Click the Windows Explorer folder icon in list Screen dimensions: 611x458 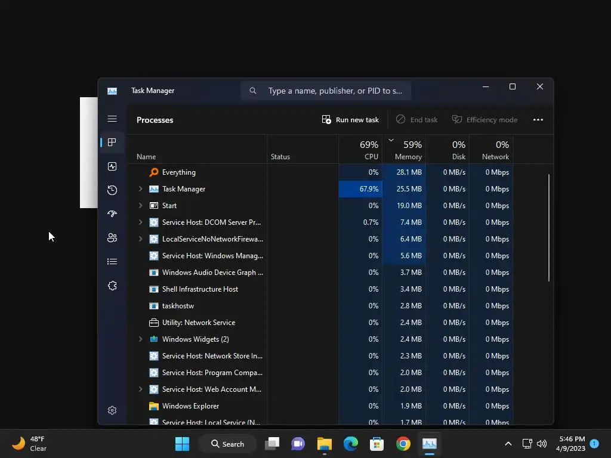[x=154, y=406]
